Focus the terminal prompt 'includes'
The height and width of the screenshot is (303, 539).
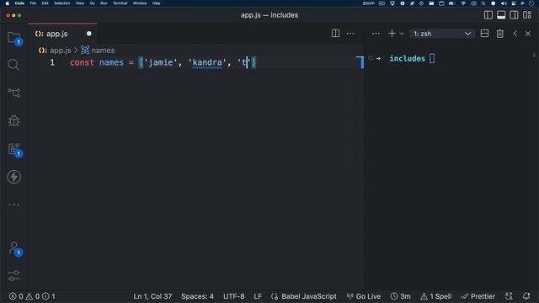407,58
